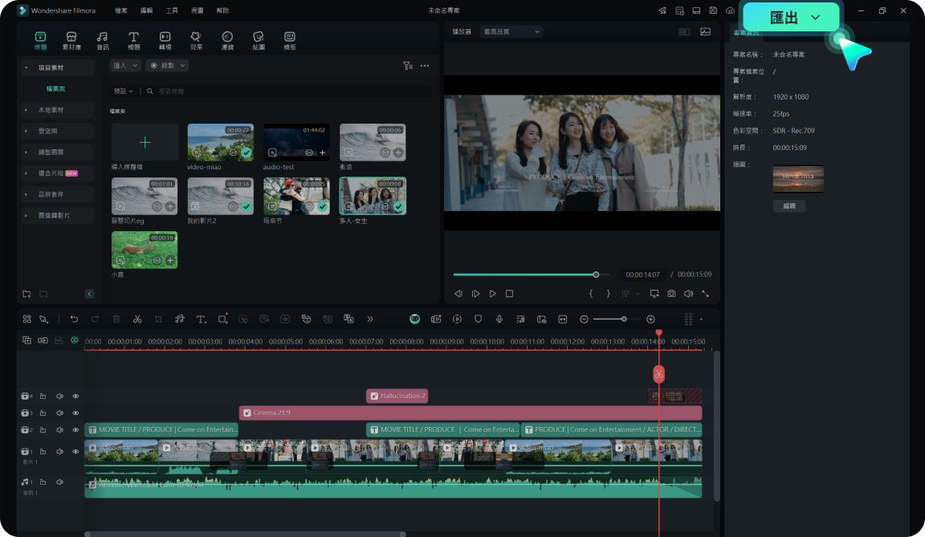Screen dimensions: 925x537
Task: Open the 效果 effects tab
Action: 196,40
